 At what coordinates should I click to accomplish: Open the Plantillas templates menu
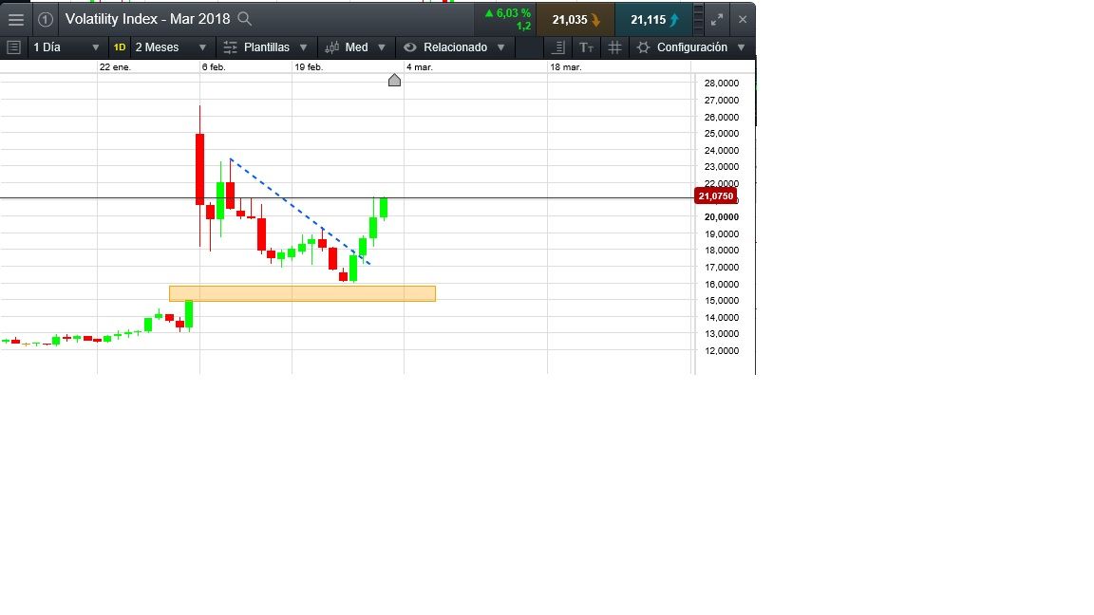point(266,47)
